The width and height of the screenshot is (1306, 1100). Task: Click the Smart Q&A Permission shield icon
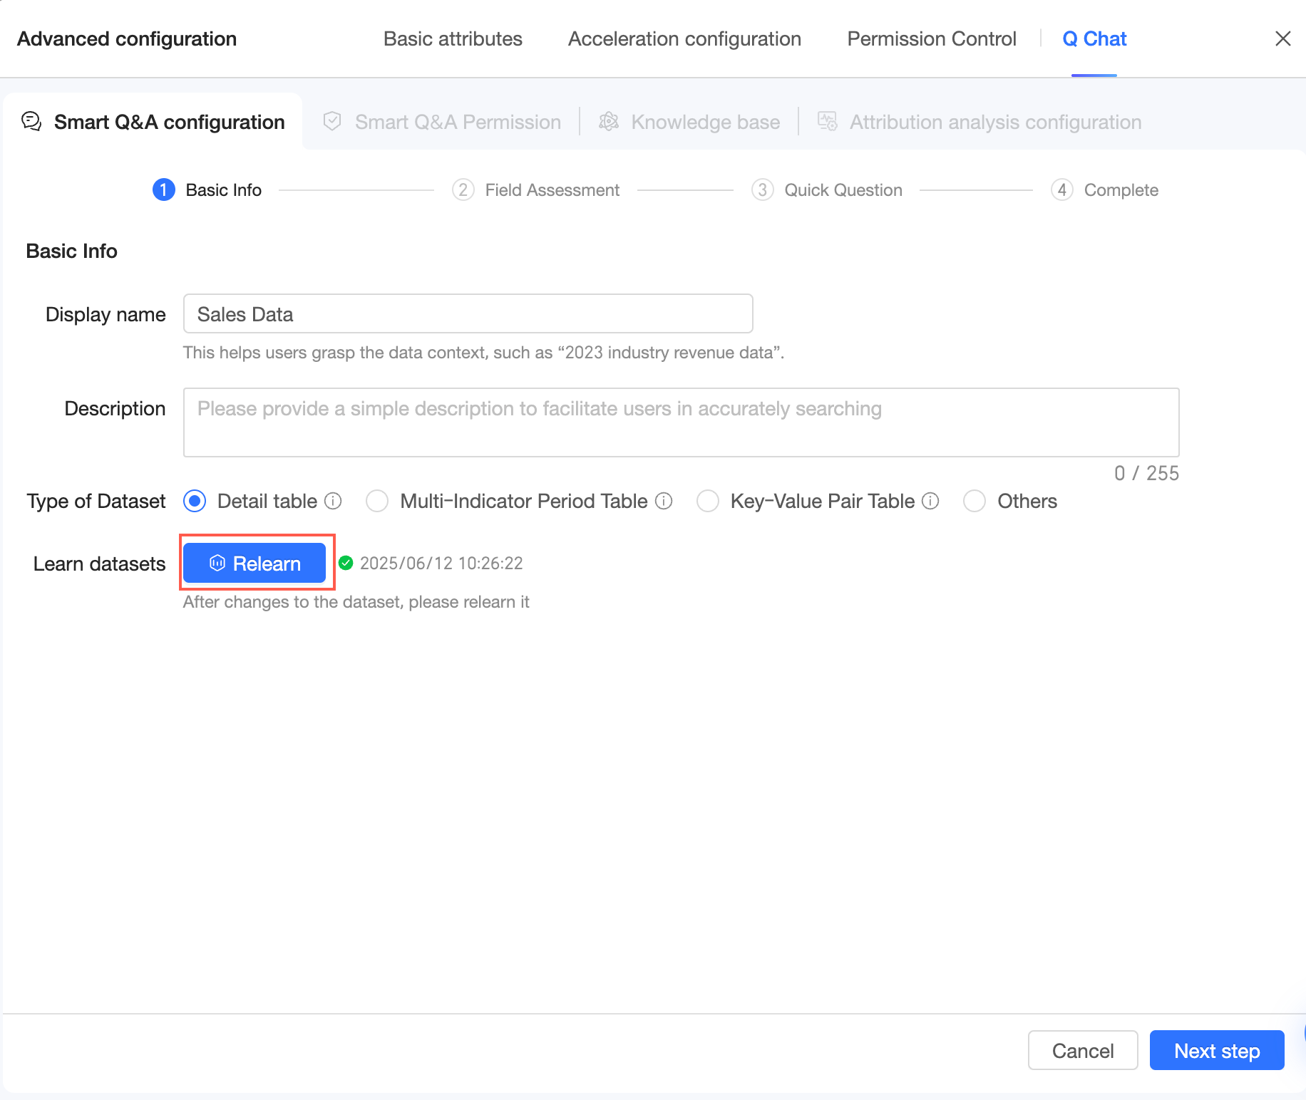click(332, 122)
